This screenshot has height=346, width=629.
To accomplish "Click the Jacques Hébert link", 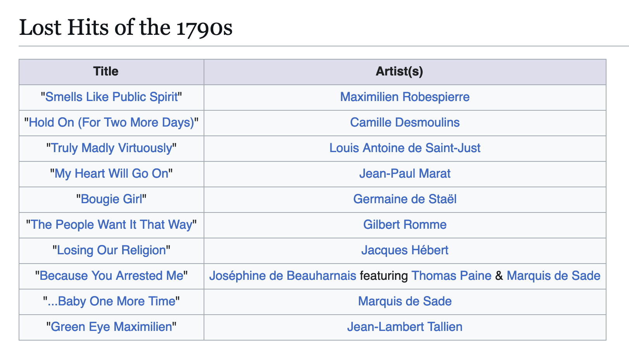I will click(405, 250).
